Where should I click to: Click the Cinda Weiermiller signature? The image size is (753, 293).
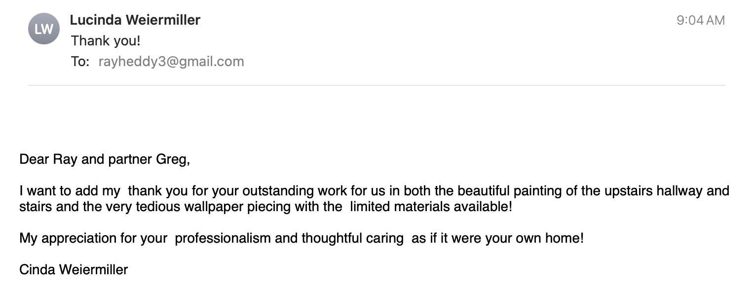tap(74, 270)
